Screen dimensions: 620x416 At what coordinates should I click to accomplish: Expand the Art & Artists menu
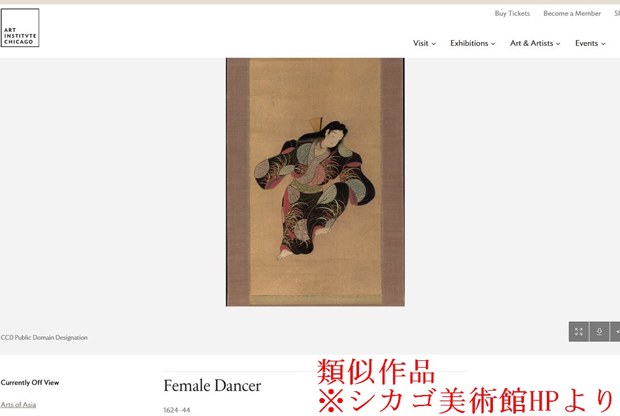[535, 43]
